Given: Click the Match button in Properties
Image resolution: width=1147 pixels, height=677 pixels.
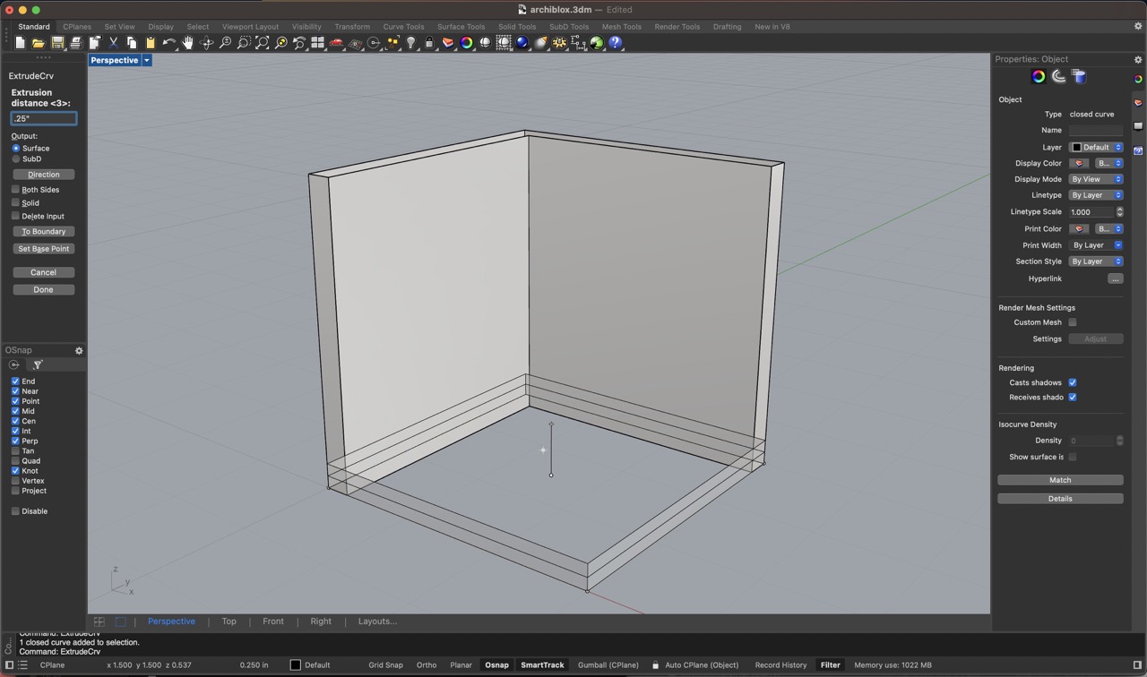Looking at the screenshot, I should click(x=1060, y=480).
